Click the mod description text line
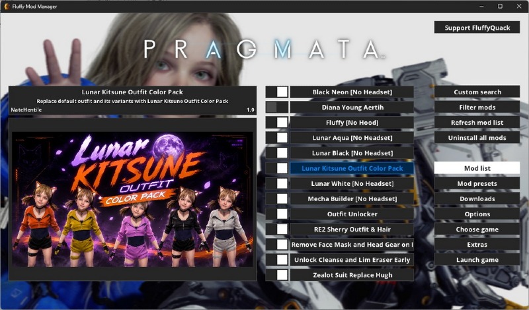Screen dimensions: 529x310 click(x=132, y=101)
